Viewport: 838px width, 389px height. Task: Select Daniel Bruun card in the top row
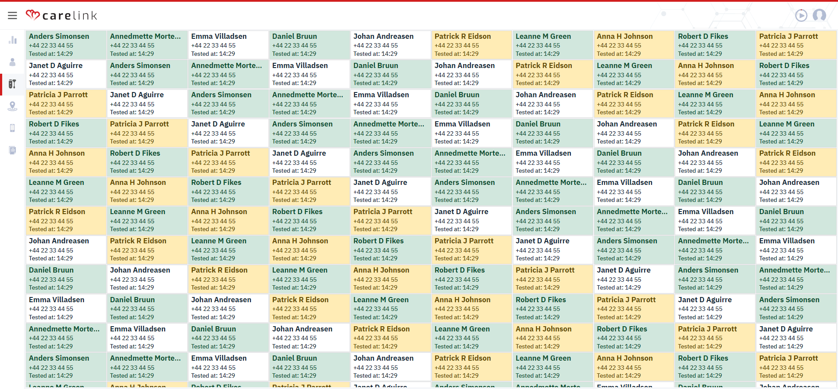click(x=309, y=45)
